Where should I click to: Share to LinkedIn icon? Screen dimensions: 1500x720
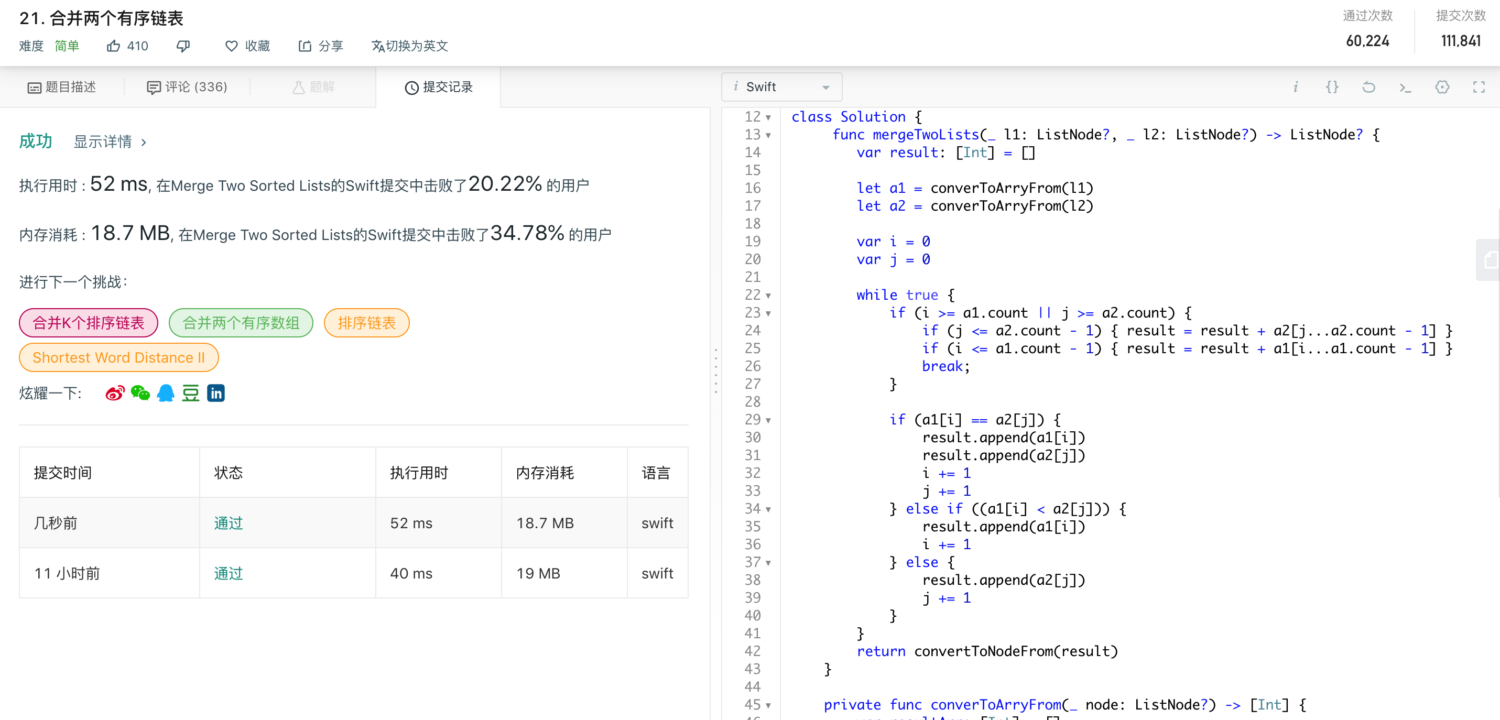point(216,394)
